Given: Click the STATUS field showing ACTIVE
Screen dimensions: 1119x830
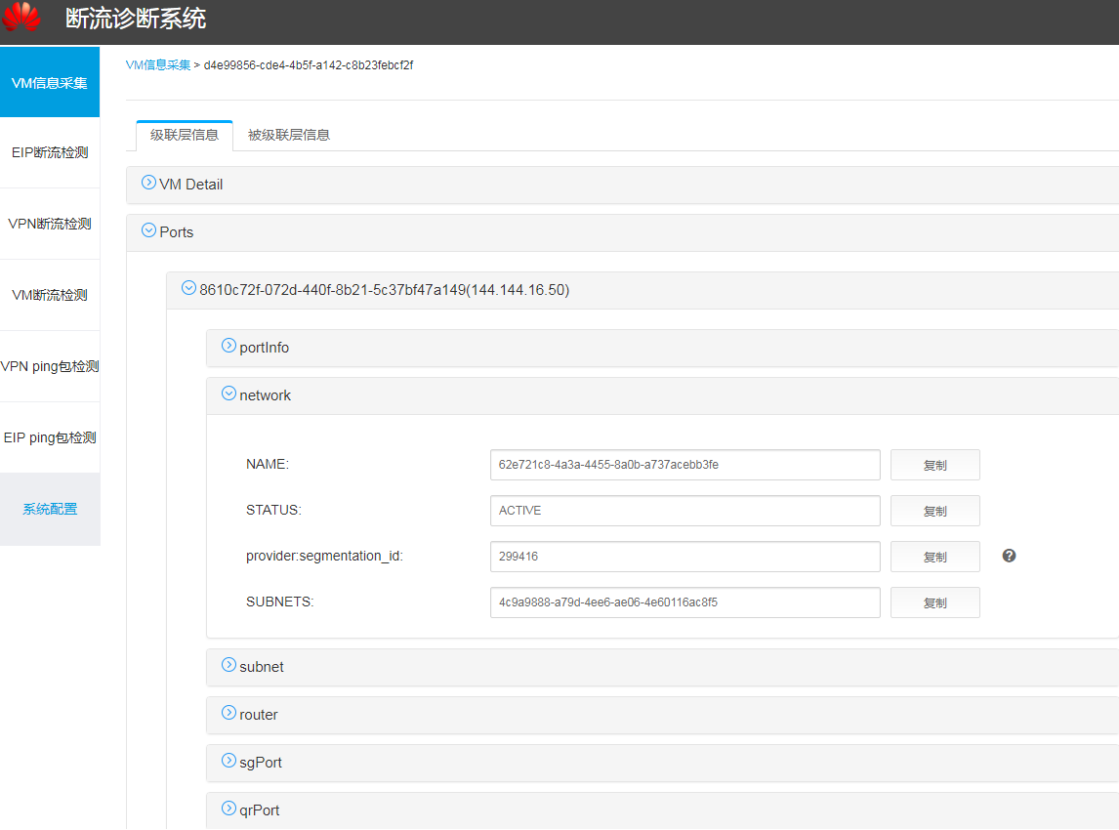Looking at the screenshot, I should (685, 511).
